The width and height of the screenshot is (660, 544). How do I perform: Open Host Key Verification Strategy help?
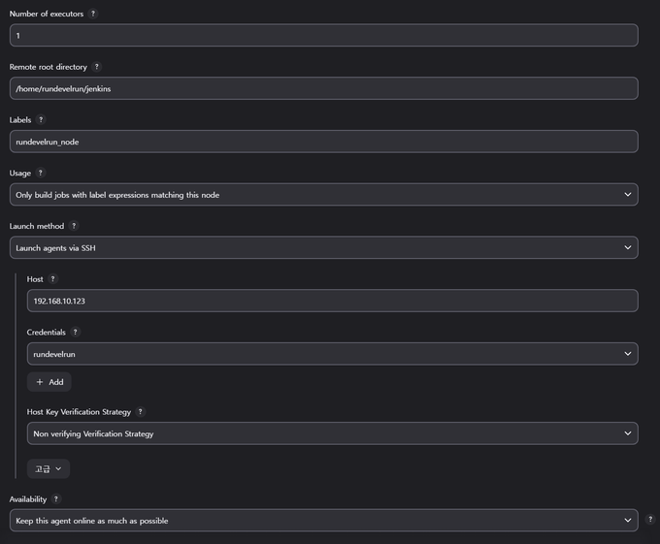pyautogui.click(x=141, y=412)
